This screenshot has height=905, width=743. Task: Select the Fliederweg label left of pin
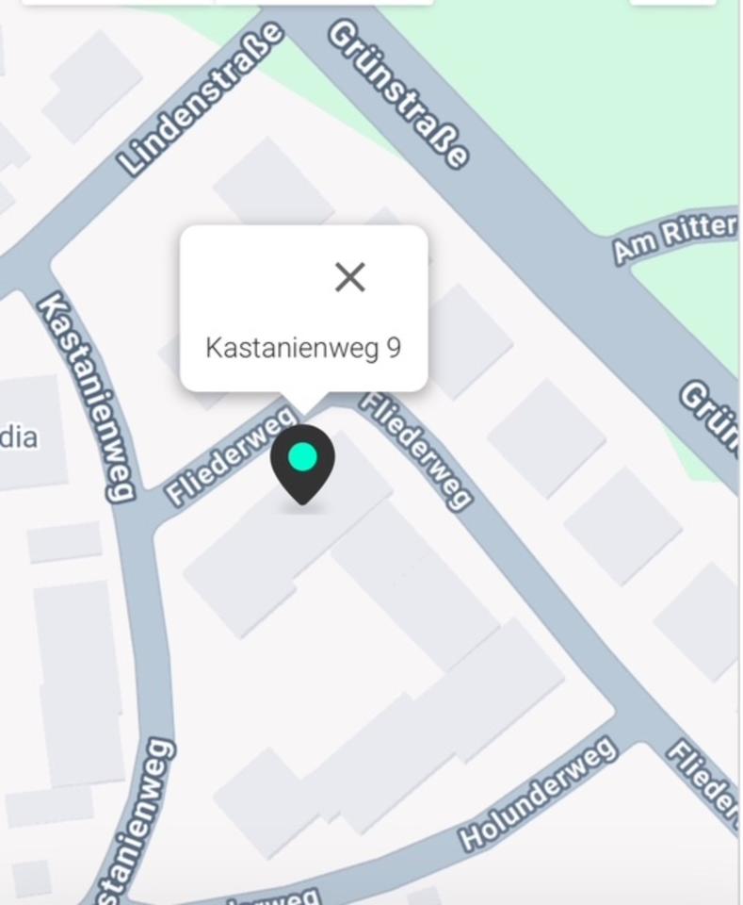coord(231,455)
